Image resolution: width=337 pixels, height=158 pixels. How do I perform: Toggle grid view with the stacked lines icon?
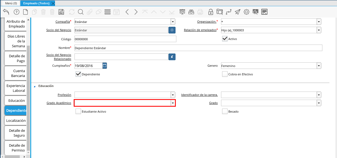108,12
